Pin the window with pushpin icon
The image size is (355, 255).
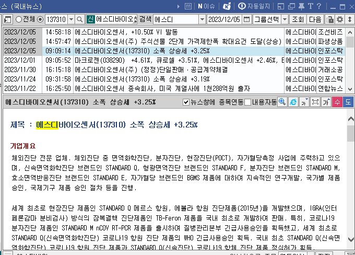301,6
